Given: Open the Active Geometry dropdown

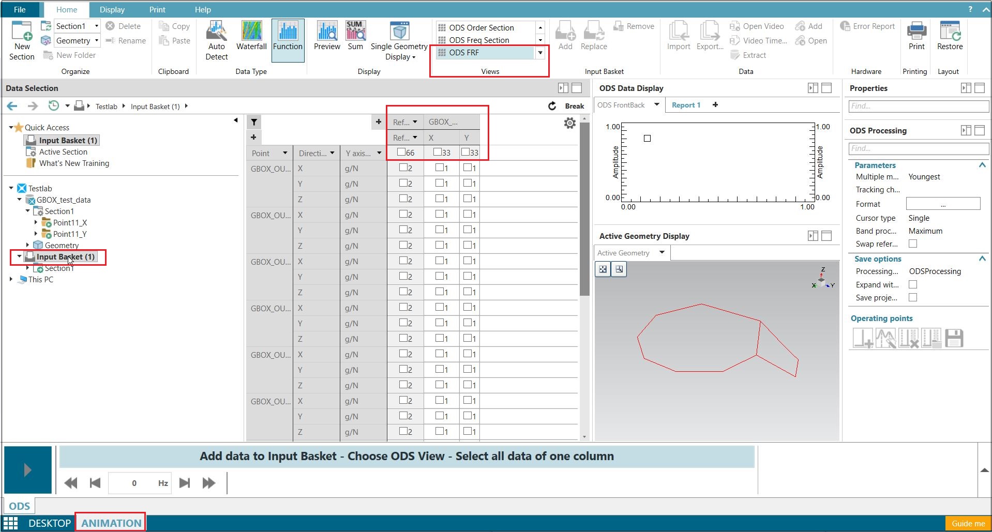Looking at the screenshot, I should point(662,252).
